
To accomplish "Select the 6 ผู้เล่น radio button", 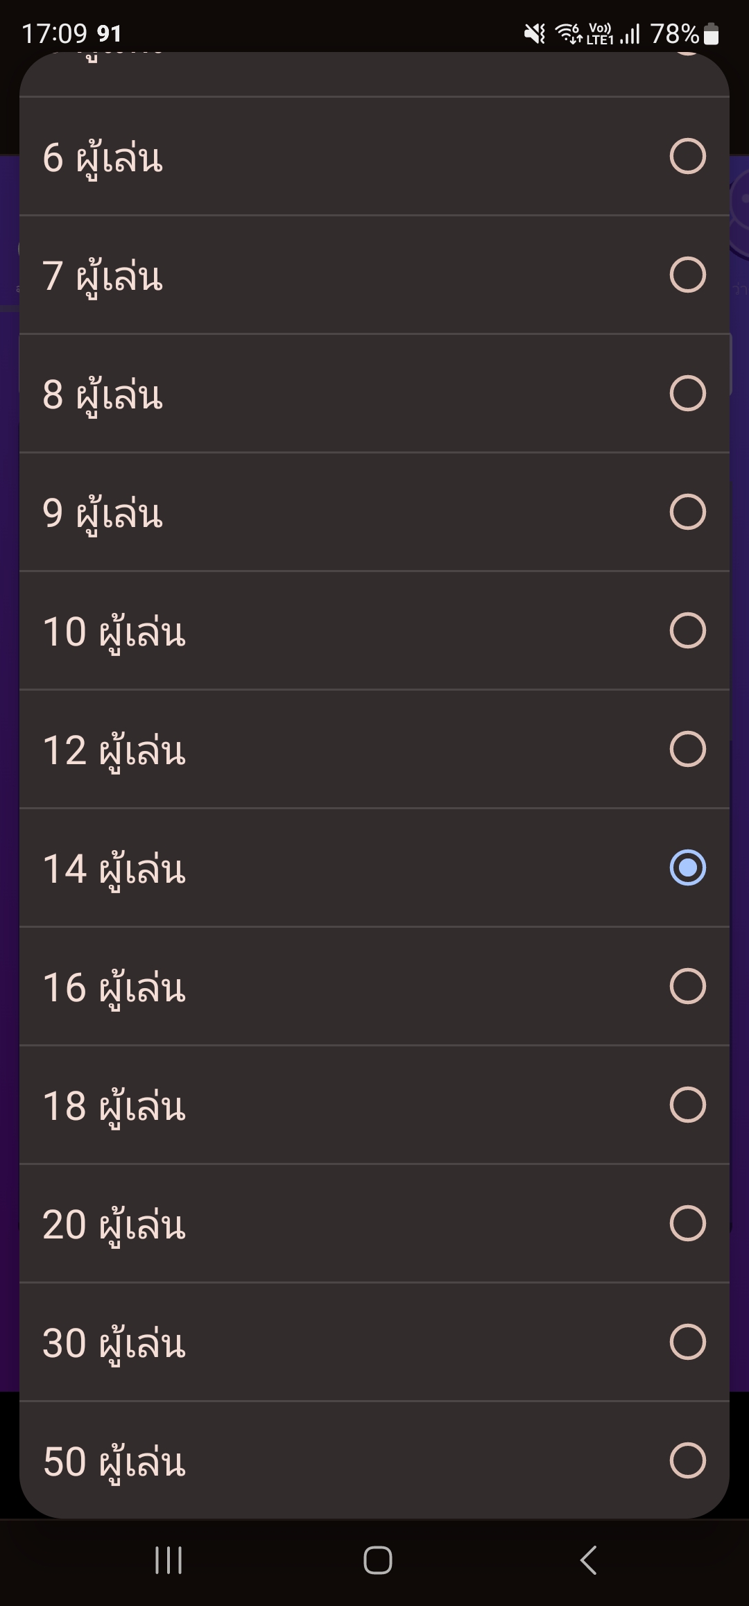I will tap(687, 156).
